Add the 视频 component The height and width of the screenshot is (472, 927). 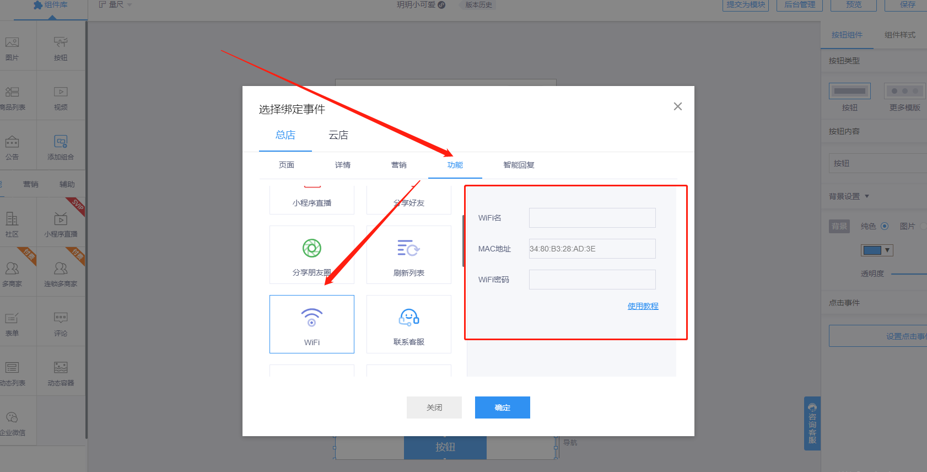(61, 98)
